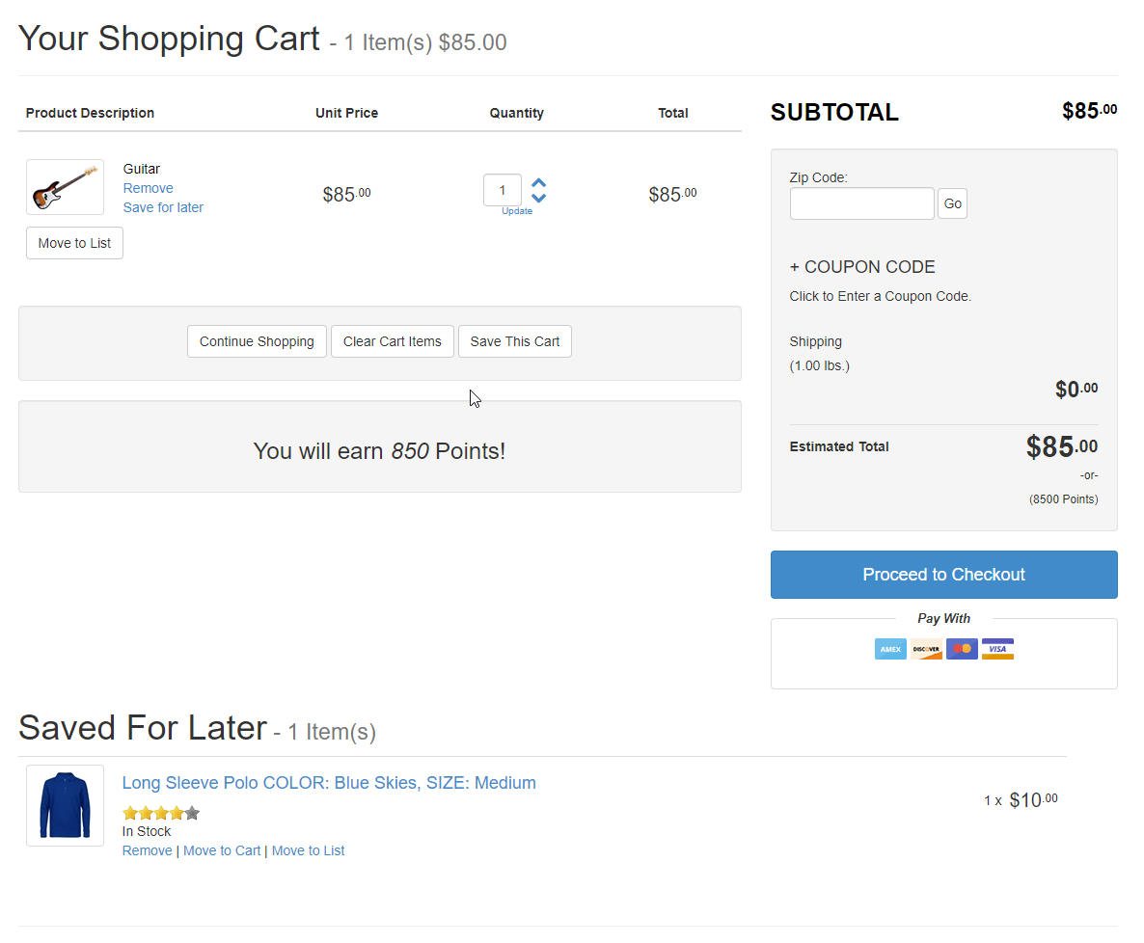Save the Guitar for later
Viewport: 1144px width, 943px height.
pos(163,207)
